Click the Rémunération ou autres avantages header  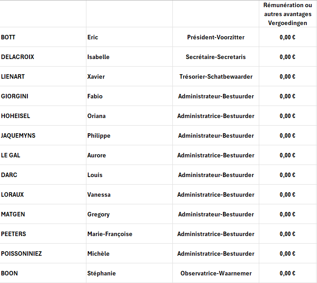(x=287, y=14)
